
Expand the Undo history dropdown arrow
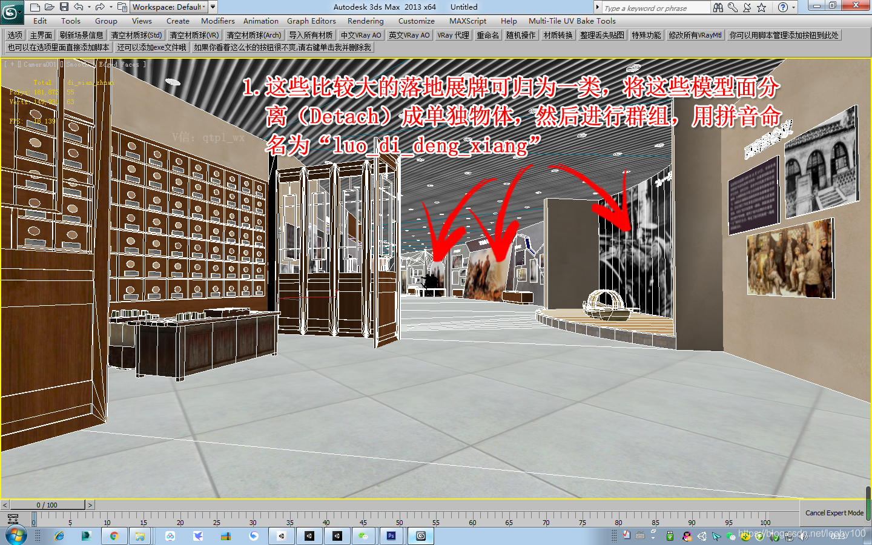[89, 7]
